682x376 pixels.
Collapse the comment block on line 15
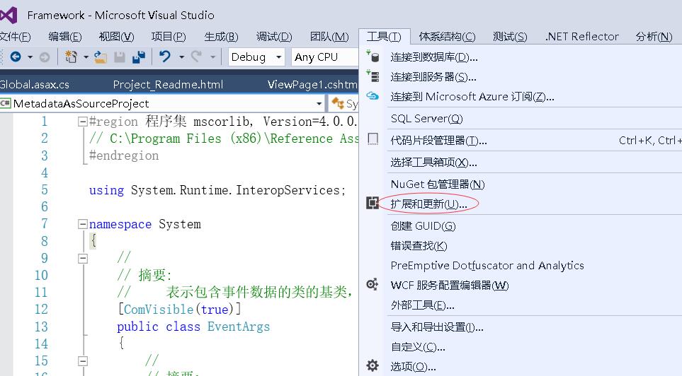(x=83, y=360)
